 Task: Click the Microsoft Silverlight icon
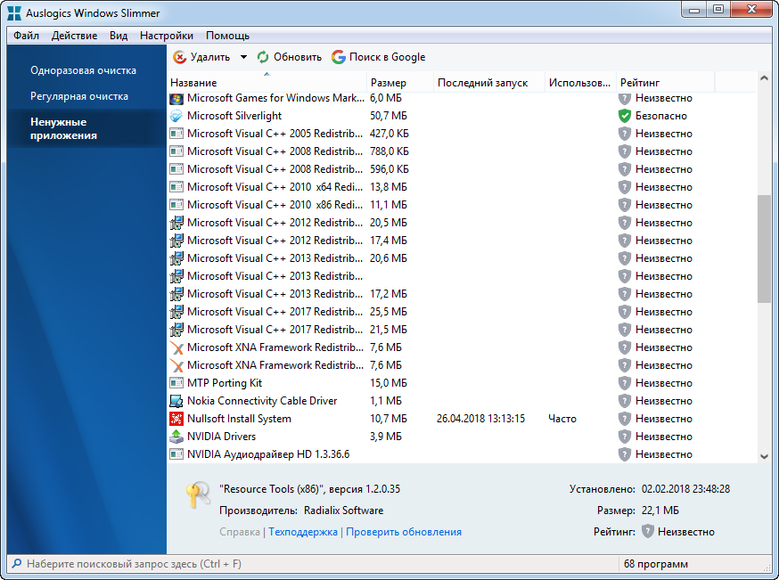[176, 116]
